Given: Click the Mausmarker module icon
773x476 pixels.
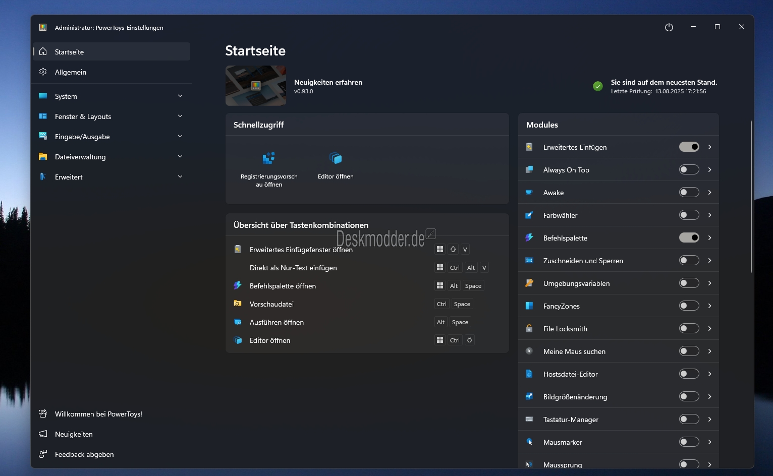Looking at the screenshot, I should tap(529, 442).
